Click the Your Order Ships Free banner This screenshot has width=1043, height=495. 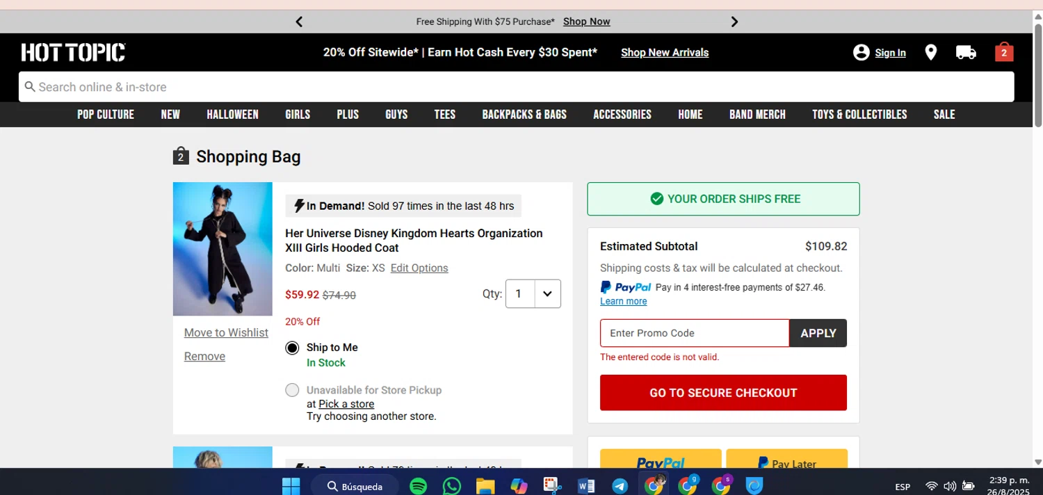coord(723,199)
